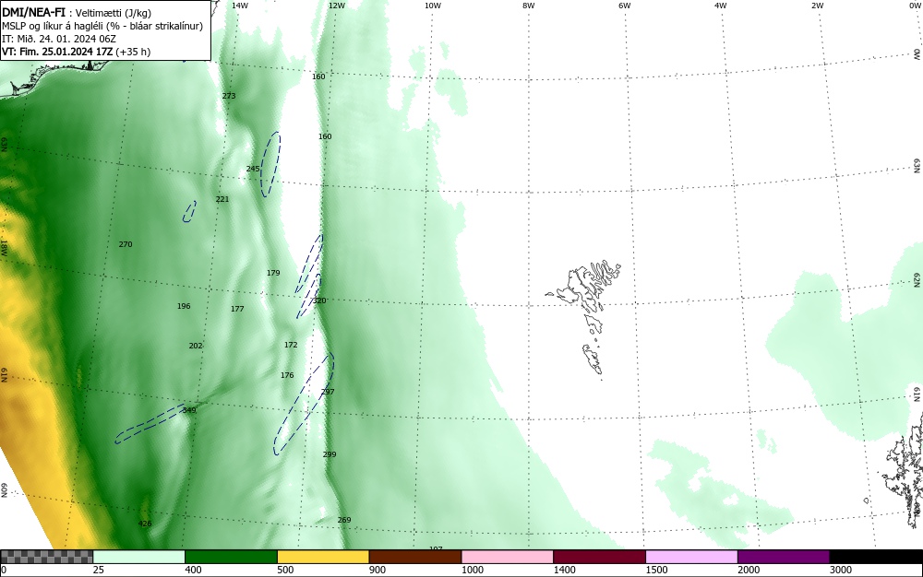Screen dimensions: 923x577
Task: Select the map value 196
Action: [184, 306]
